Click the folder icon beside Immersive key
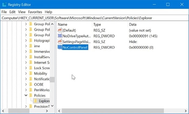 pyautogui.click(x=31, y=52)
